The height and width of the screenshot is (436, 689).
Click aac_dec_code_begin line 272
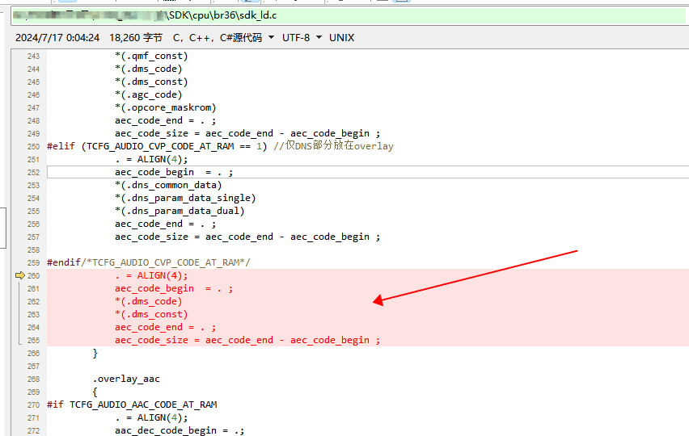tap(180, 430)
